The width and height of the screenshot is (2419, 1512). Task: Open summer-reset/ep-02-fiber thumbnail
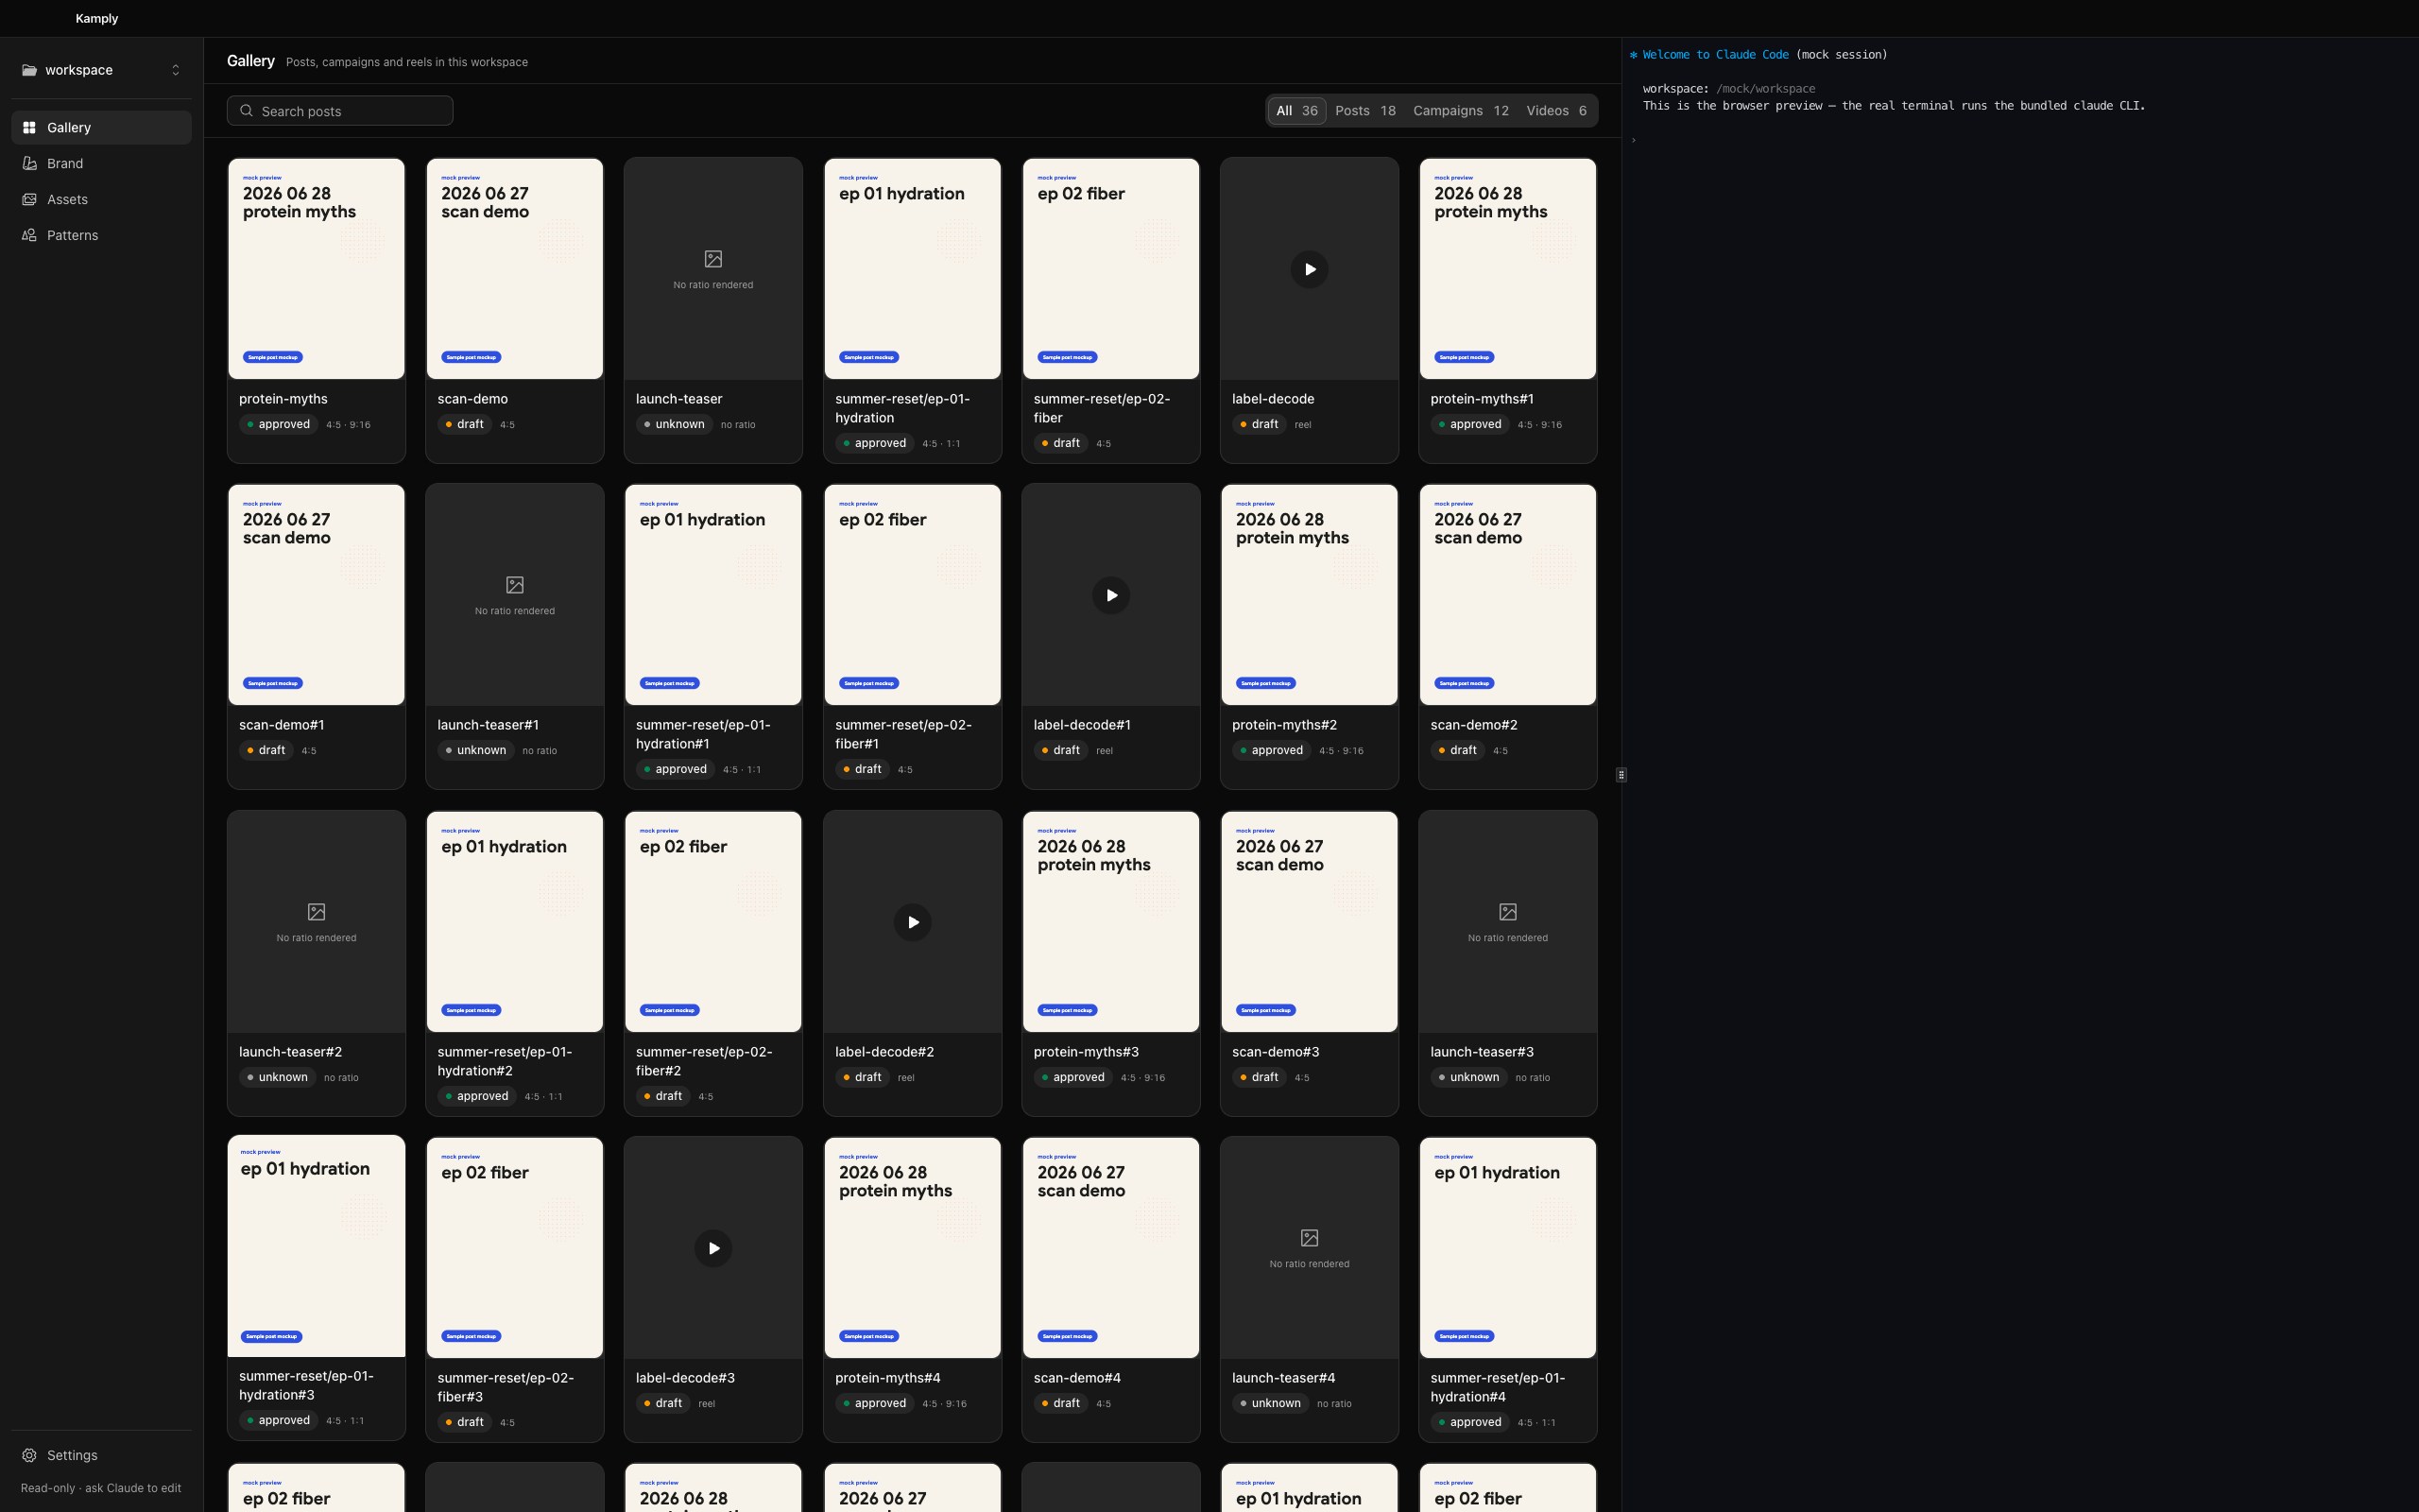pyautogui.click(x=1110, y=269)
